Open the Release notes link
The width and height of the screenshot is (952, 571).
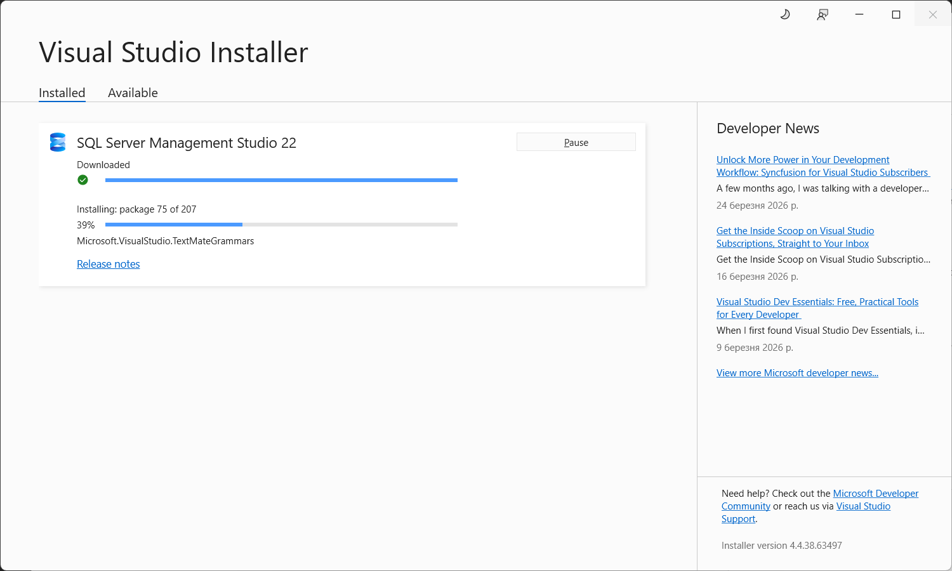pos(108,264)
